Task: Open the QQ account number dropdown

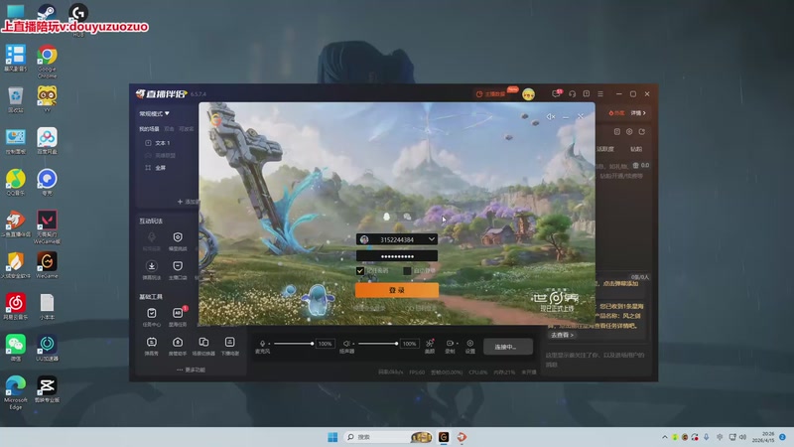Action: point(432,239)
